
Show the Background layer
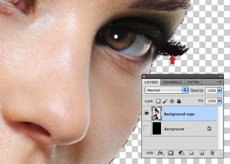(x=147, y=128)
